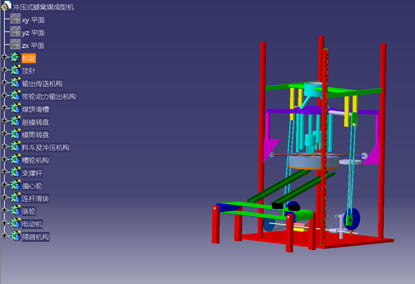Click the 连杆滑块 component icon
Screen dimensions: 415x284
tap(16, 197)
